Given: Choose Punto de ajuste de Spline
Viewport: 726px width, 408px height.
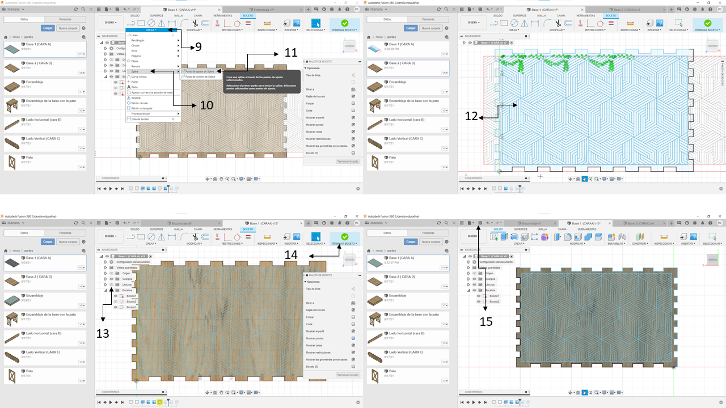Looking at the screenshot, I should 200,71.
